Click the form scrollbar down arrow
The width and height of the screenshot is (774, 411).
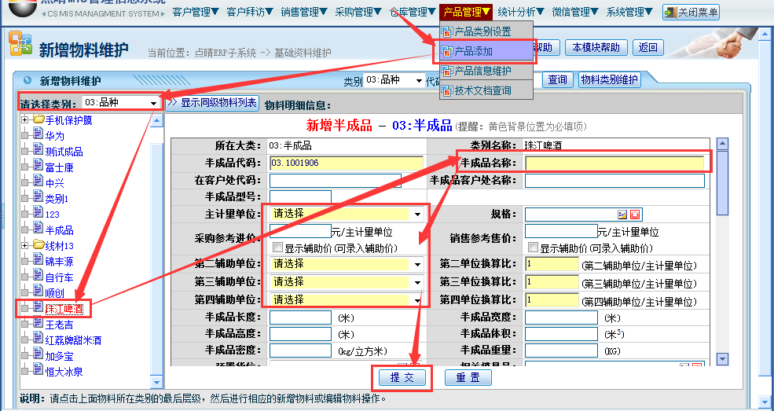click(x=722, y=358)
